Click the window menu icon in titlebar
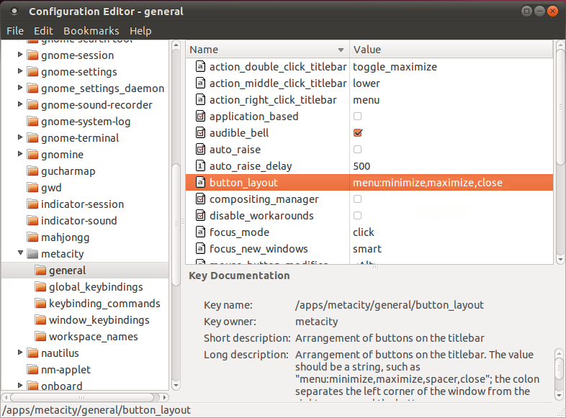566x418 pixels. 14,12
